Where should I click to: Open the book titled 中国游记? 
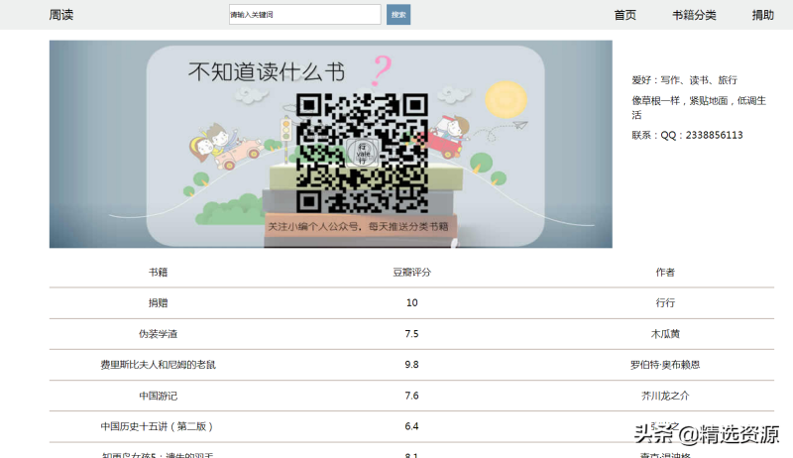click(158, 396)
